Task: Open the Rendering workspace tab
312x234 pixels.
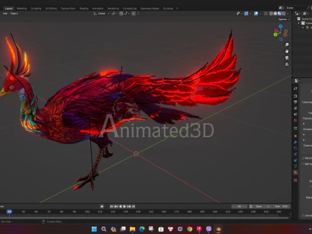Action: coord(113,8)
